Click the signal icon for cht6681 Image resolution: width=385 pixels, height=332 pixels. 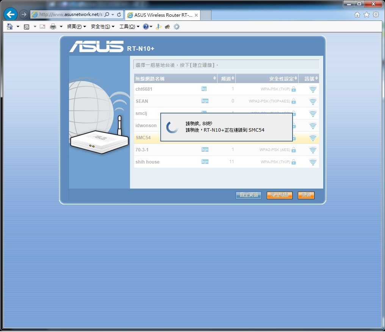[x=313, y=89]
